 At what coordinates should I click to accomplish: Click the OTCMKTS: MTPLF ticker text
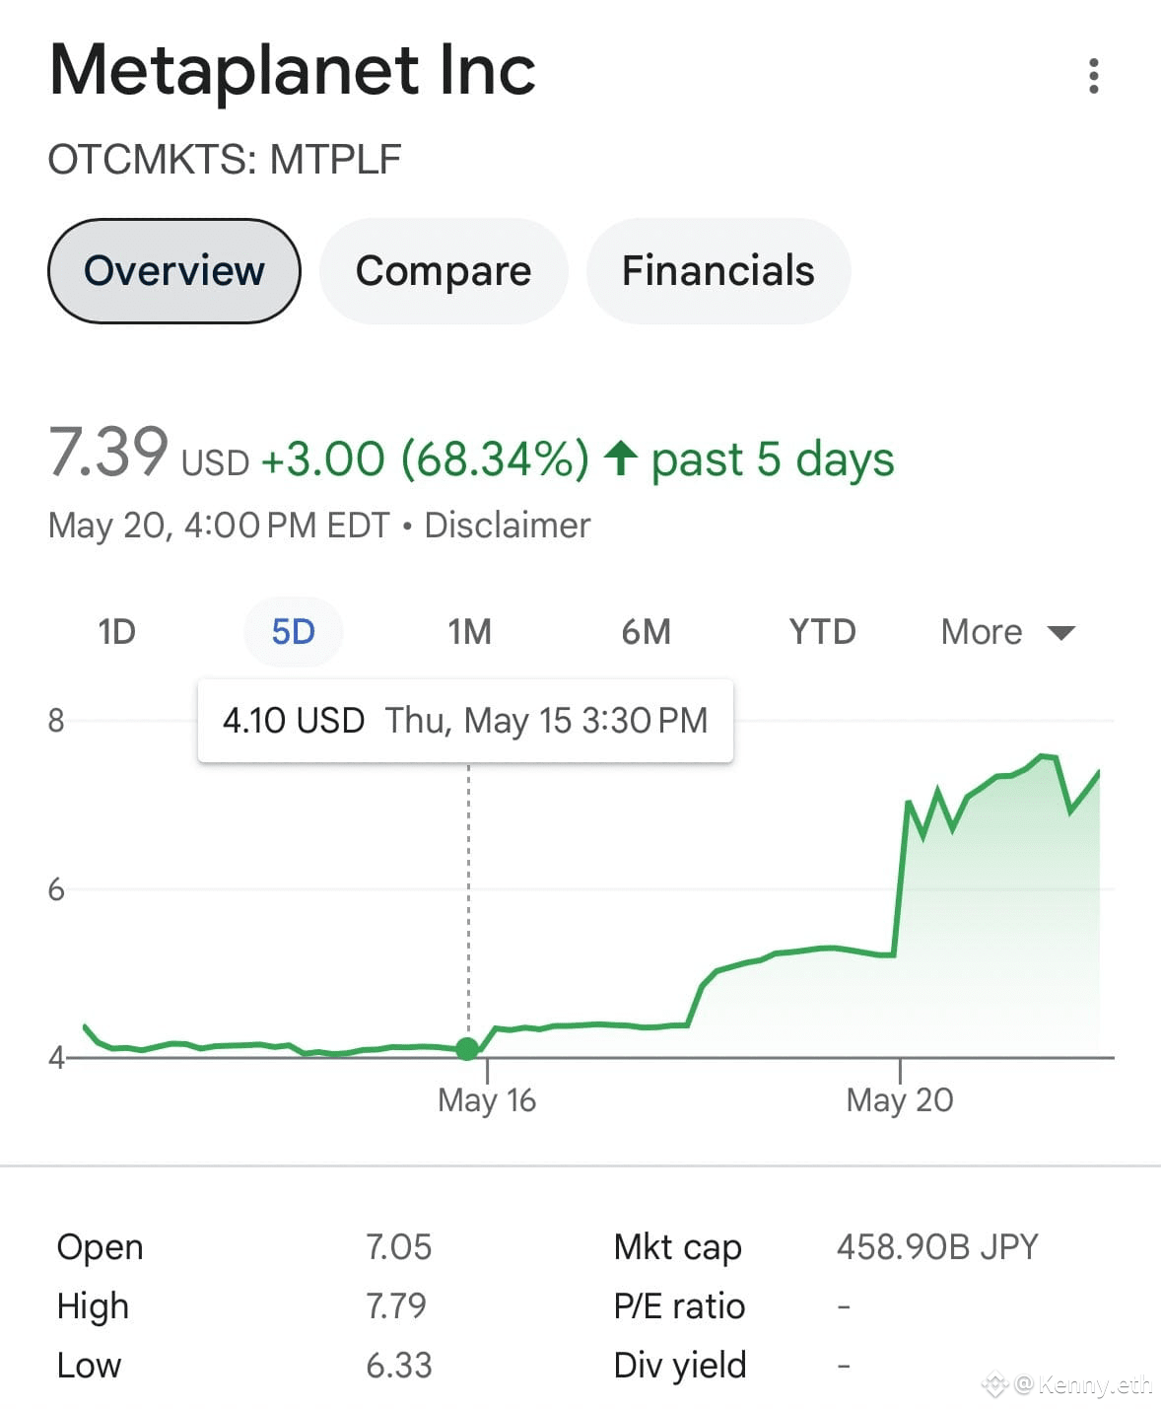tap(225, 159)
